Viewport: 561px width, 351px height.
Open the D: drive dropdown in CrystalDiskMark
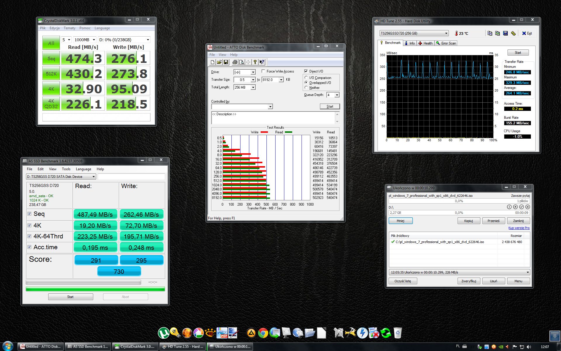[x=124, y=40]
